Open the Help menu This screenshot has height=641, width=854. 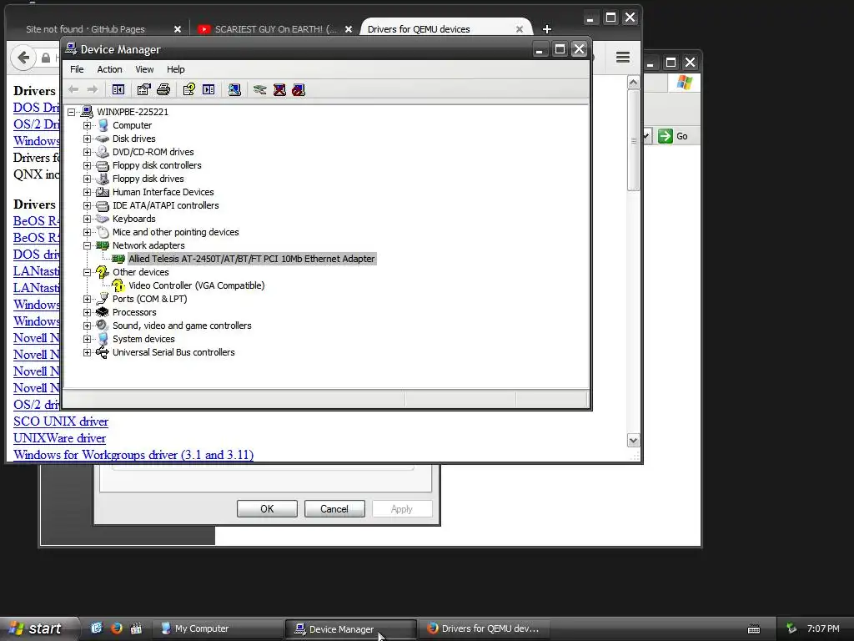pos(175,69)
